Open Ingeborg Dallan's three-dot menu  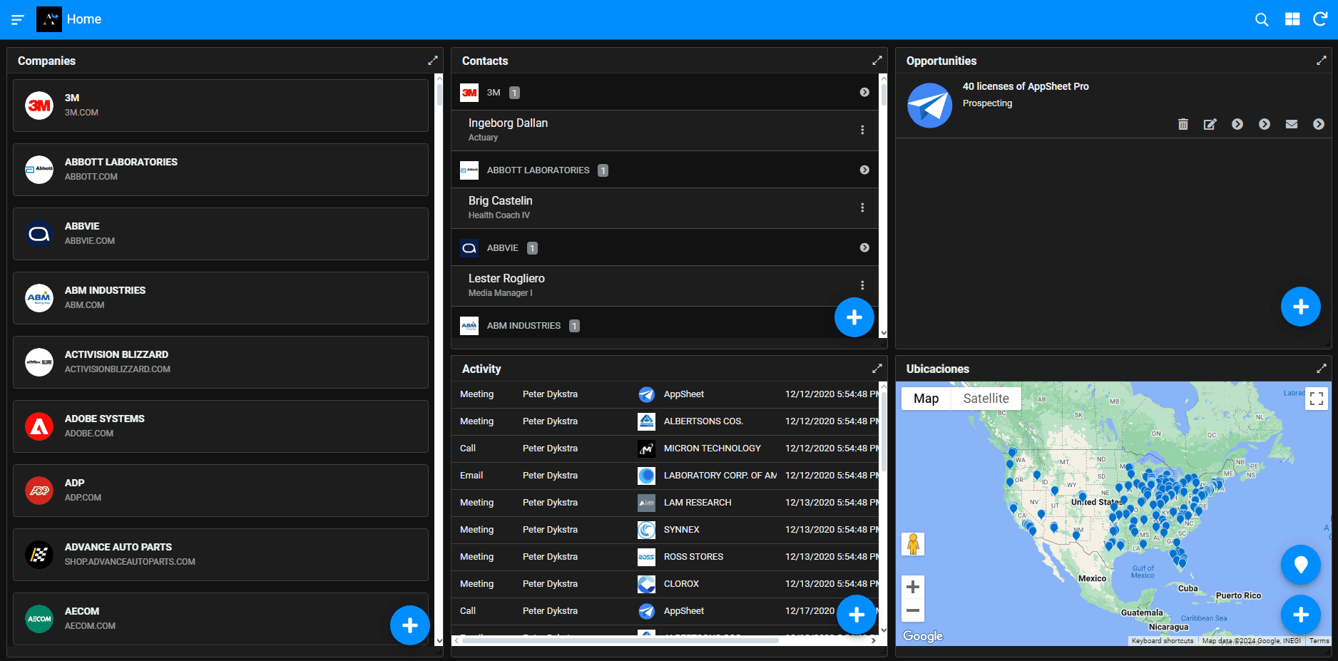coord(862,130)
